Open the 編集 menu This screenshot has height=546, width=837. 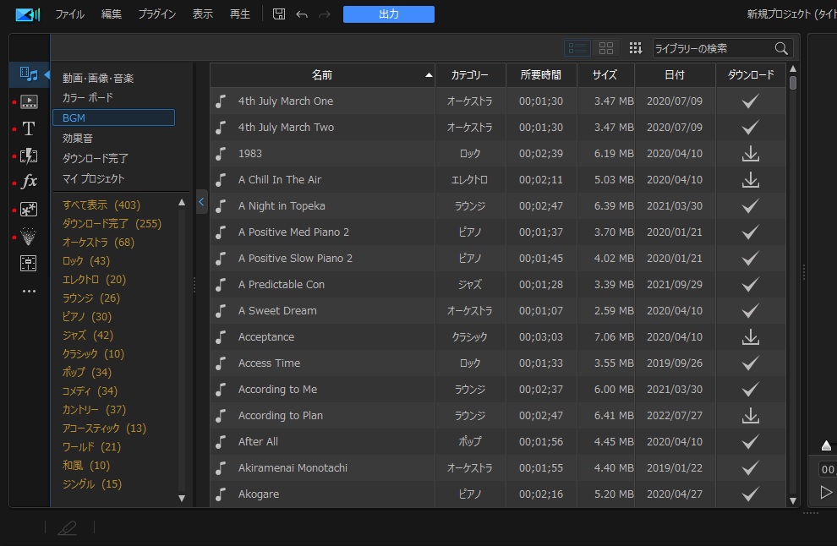coord(112,14)
